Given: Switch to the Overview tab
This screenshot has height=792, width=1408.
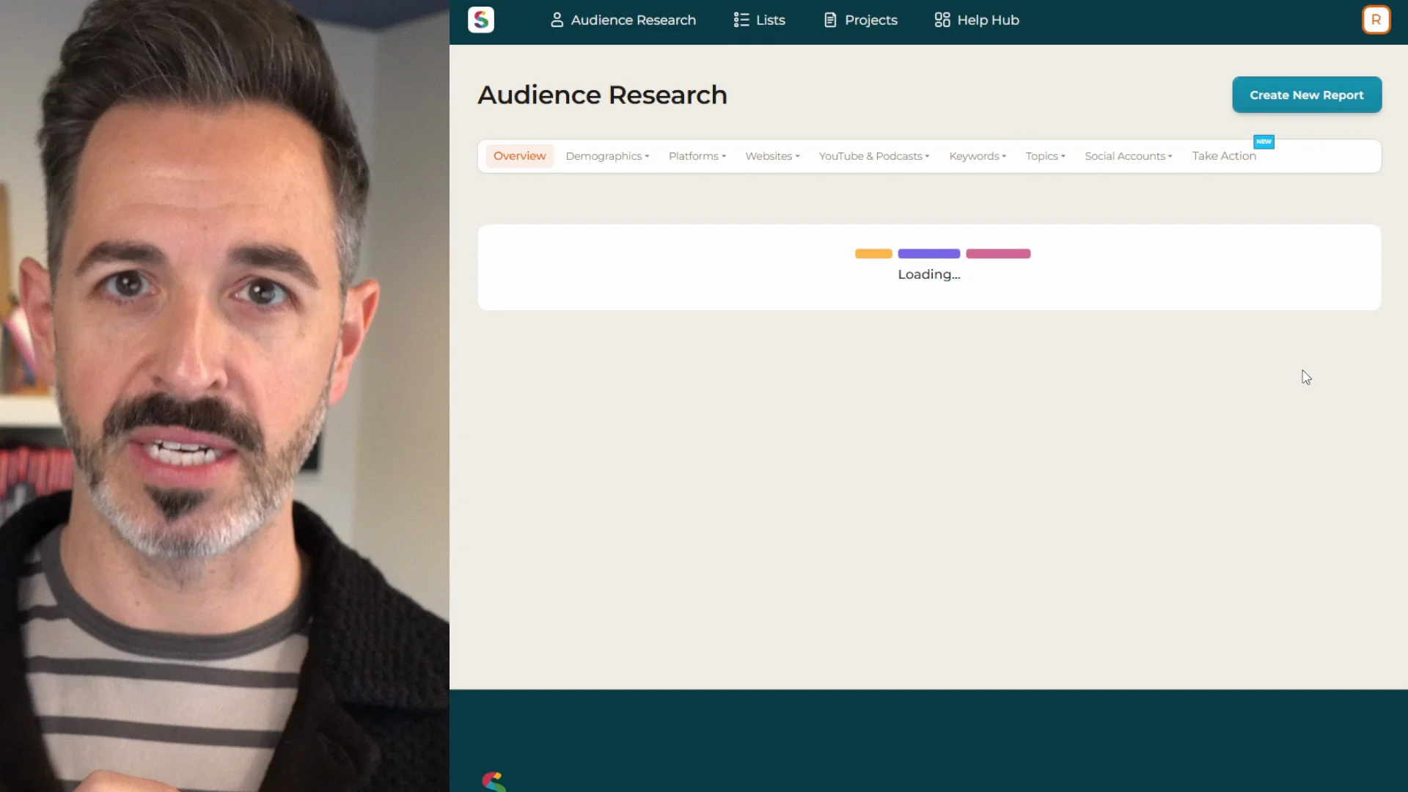Looking at the screenshot, I should pyautogui.click(x=519, y=156).
